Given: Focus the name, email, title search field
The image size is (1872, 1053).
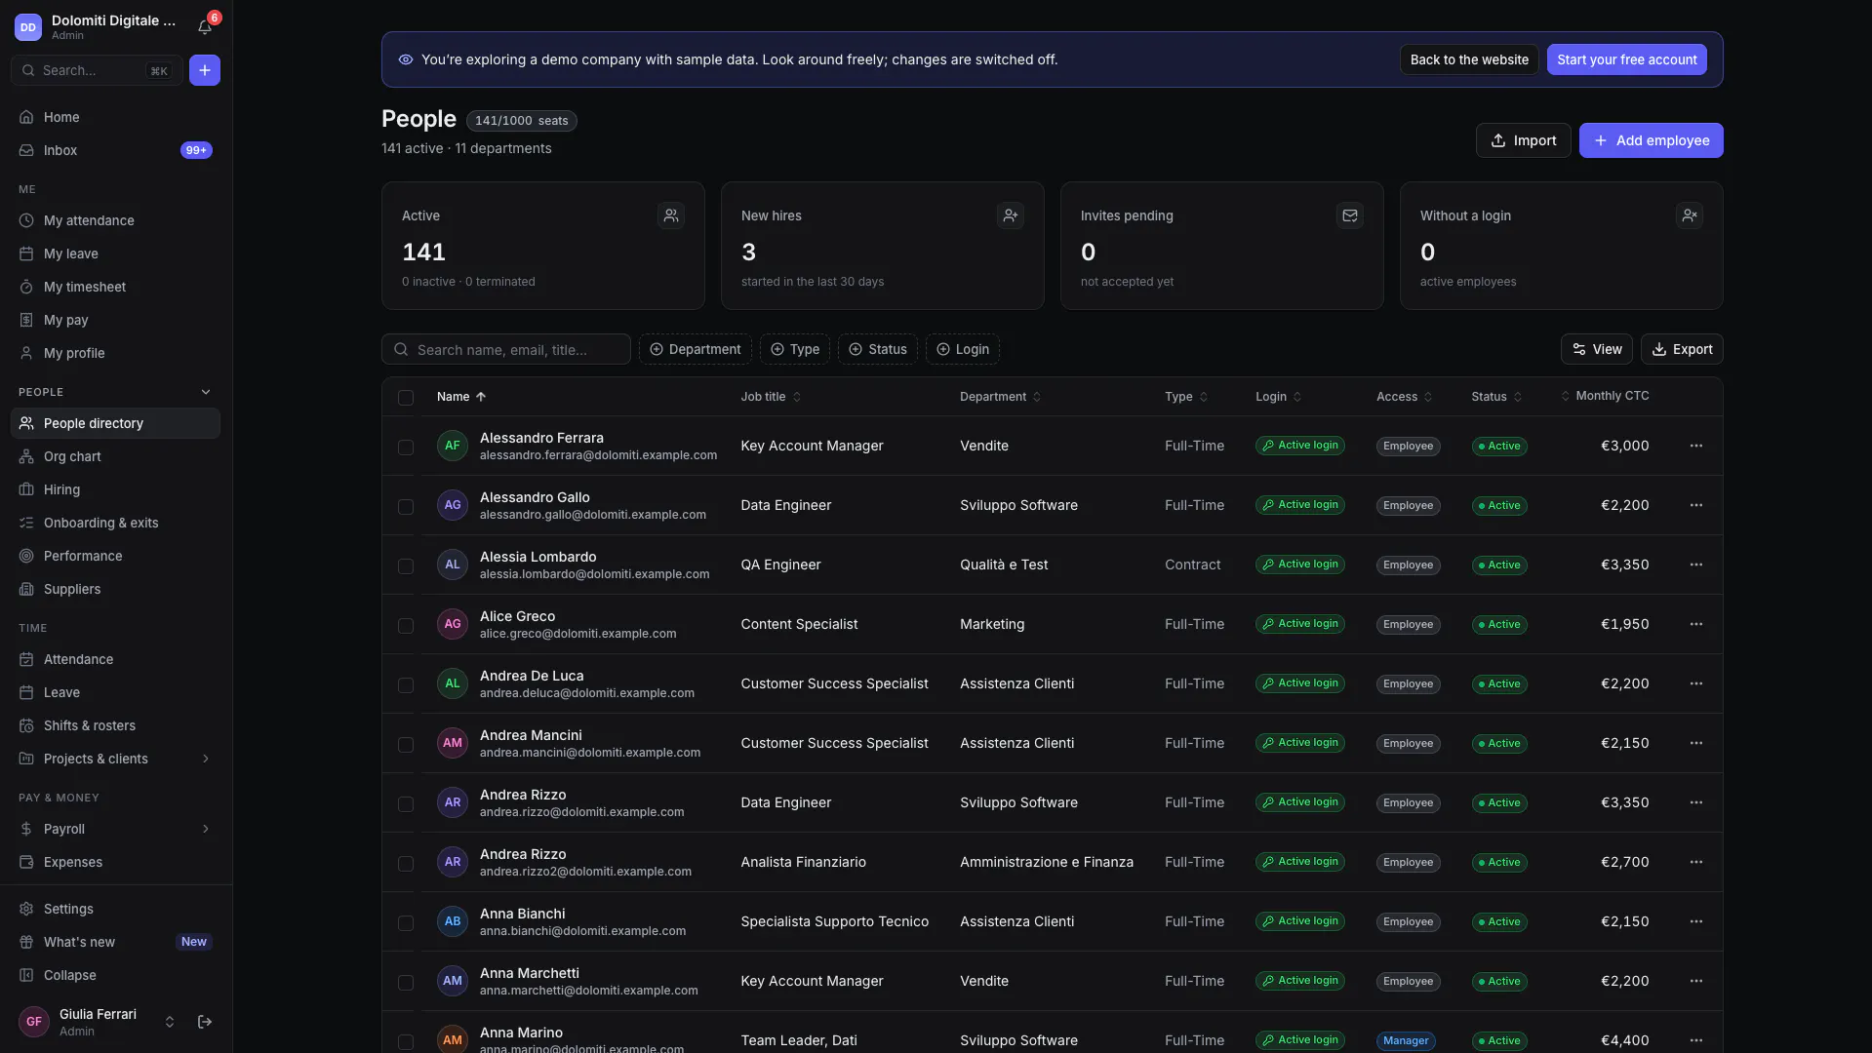Looking at the screenshot, I should tap(505, 349).
